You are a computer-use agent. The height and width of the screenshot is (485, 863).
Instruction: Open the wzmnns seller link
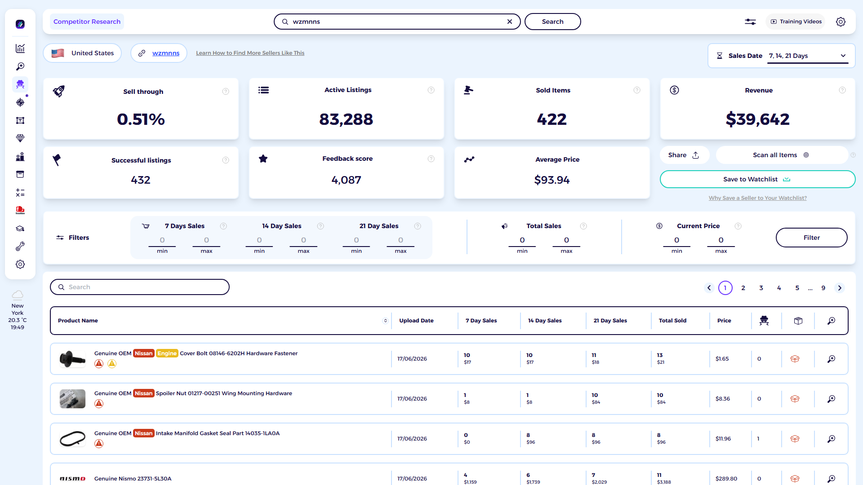coord(166,53)
